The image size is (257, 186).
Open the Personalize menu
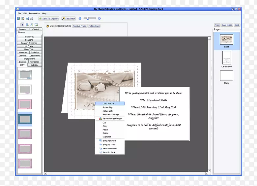pyautogui.click(x=34, y=14)
